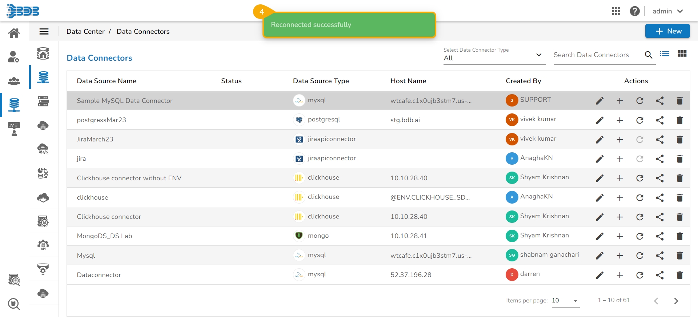Open the apps grid menu icon
Viewport: 698px width, 317px height.
pos(615,11)
